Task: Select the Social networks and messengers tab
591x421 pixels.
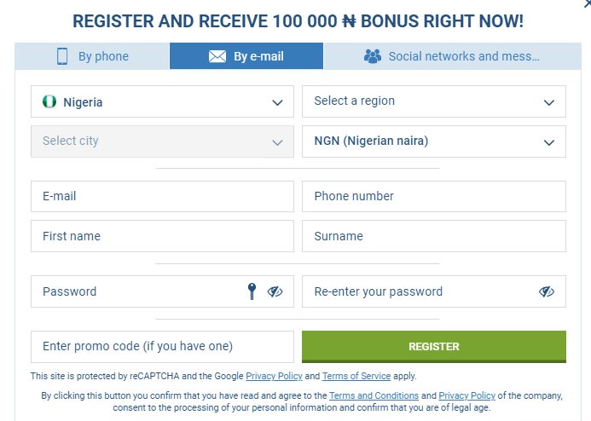Action: pyautogui.click(x=452, y=56)
